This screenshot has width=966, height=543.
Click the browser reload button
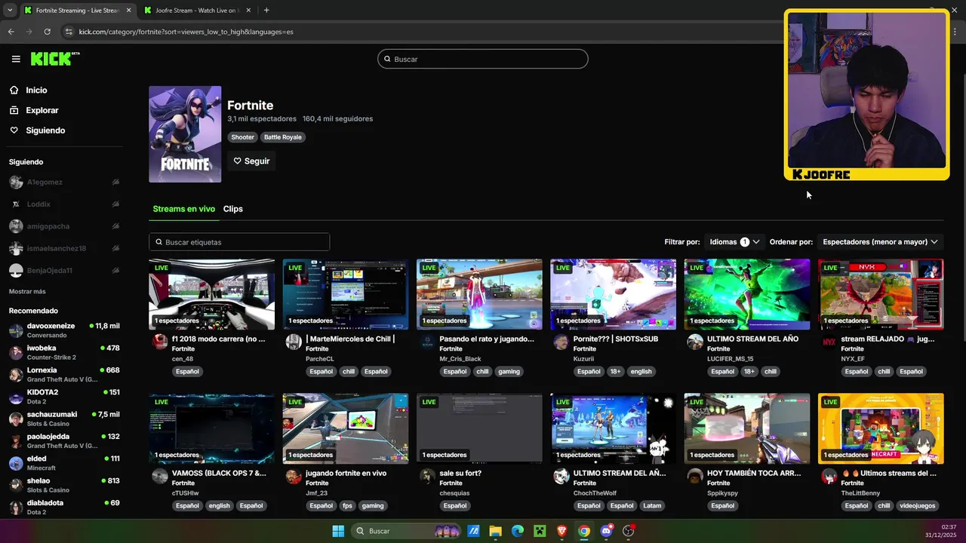click(x=47, y=32)
